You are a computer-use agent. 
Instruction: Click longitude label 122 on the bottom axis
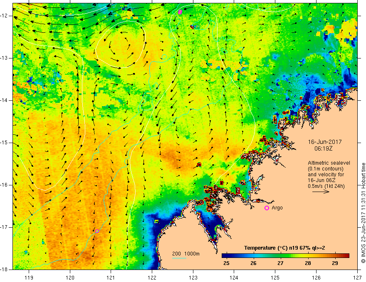[152, 278]
